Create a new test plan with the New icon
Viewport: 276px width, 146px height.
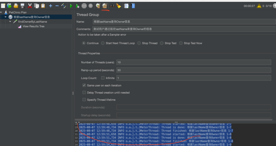[x=3, y=6]
